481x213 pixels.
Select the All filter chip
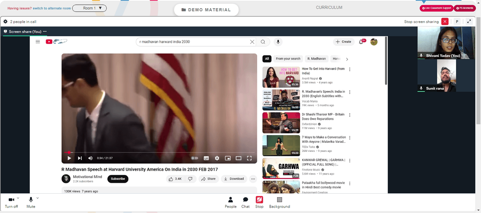(x=267, y=59)
